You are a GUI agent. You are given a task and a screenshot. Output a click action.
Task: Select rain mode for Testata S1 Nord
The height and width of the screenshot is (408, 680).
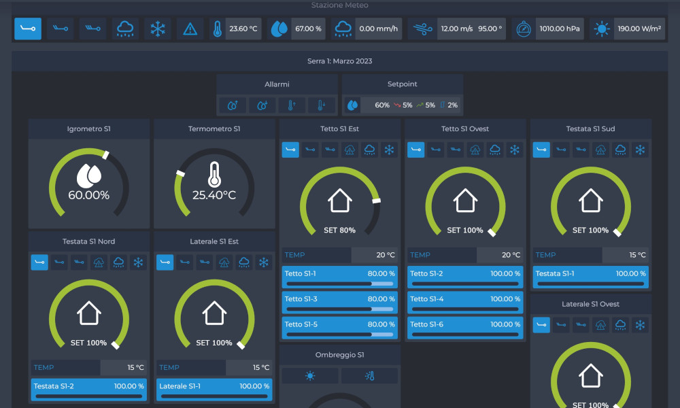[x=118, y=262]
